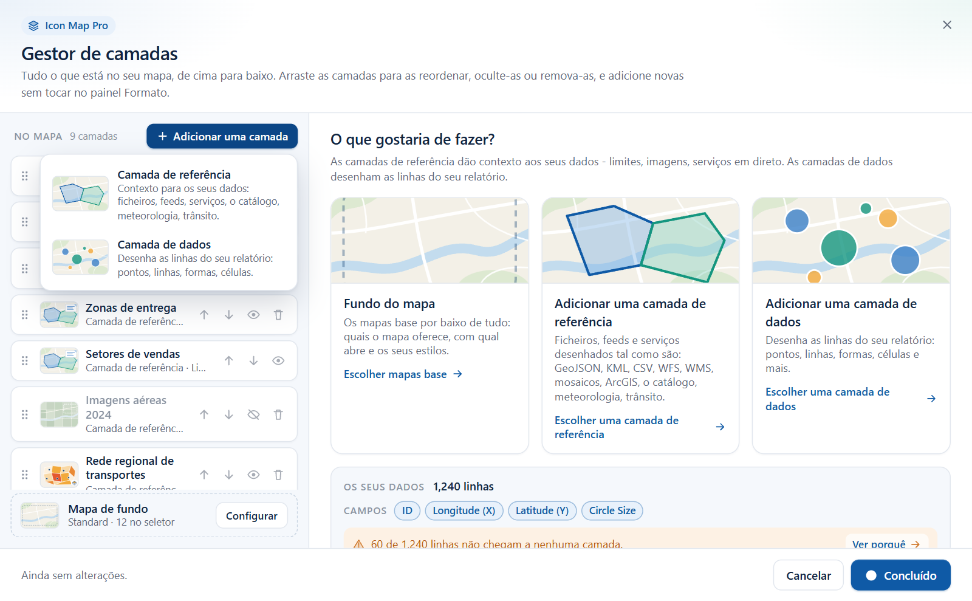972x601 pixels.
Task: Delete the Zonas de entrega layer
Action: tap(278, 315)
